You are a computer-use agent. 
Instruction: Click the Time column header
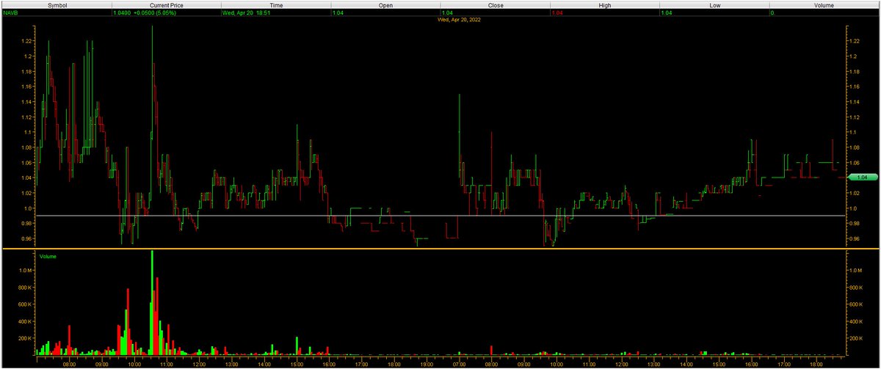pos(275,4)
